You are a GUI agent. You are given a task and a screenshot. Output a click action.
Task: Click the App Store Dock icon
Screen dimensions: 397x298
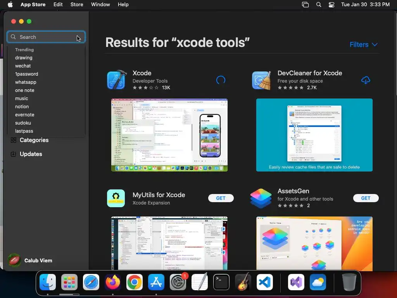pos(156,282)
